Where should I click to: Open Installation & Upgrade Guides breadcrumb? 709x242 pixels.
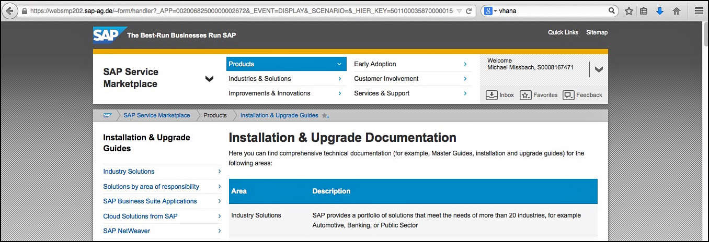pyautogui.click(x=279, y=115)
